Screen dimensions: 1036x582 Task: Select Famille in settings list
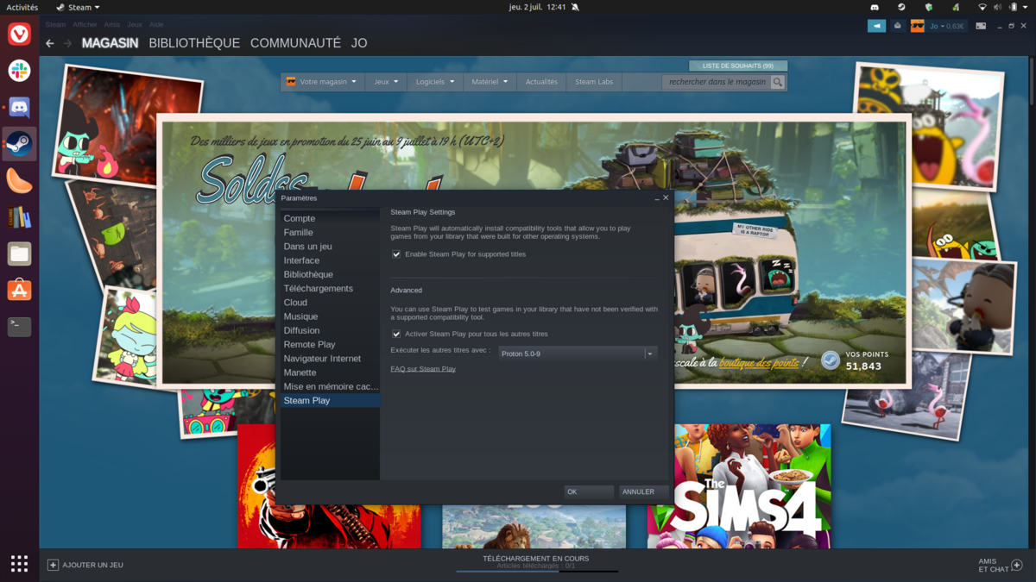point(330,233)
